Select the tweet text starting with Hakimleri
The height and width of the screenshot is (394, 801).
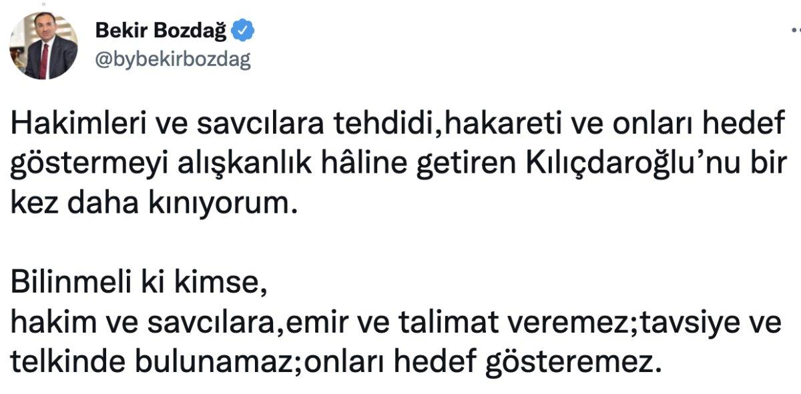tap(67, 123)
